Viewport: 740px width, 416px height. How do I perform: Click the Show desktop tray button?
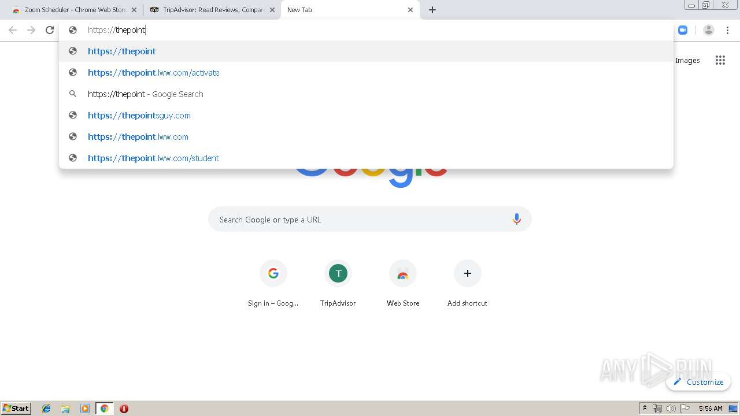(x=734, y=408)
